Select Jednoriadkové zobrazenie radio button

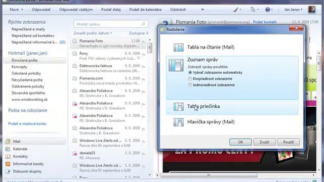[x=190, y=85]
